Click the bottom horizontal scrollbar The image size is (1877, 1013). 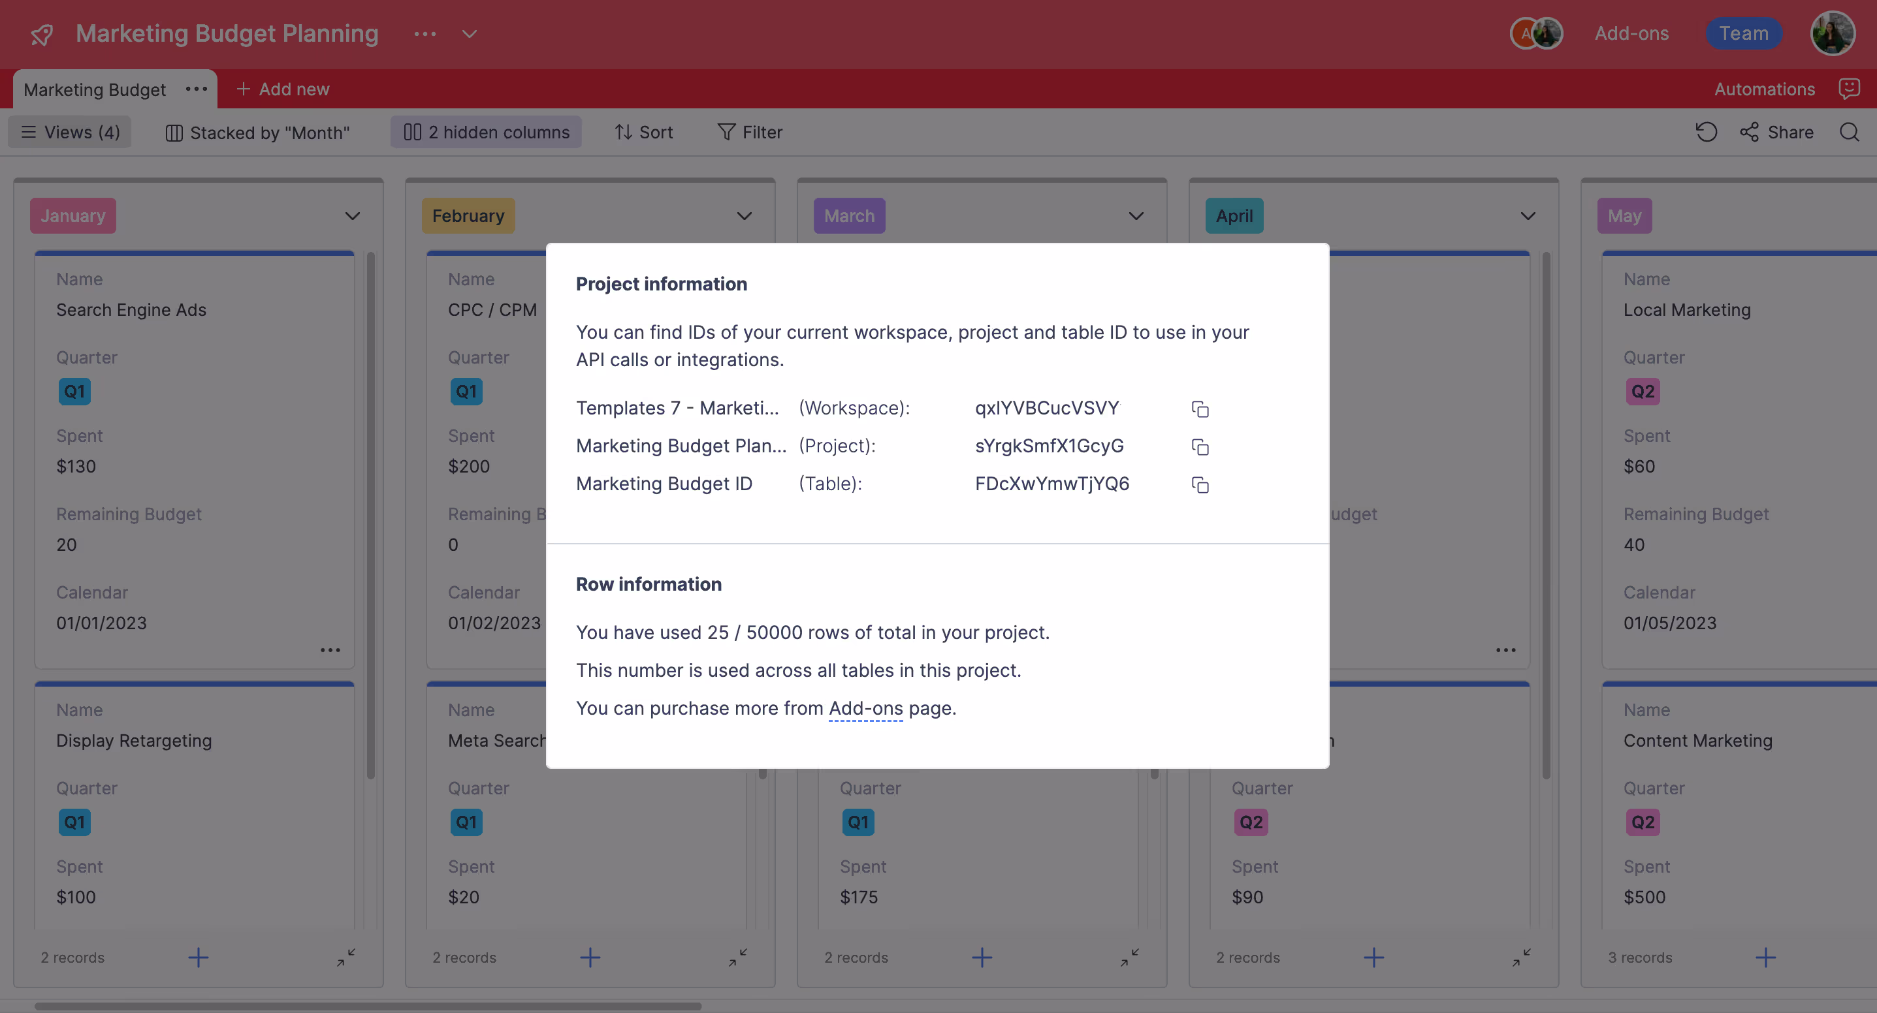click(368, 1006)
